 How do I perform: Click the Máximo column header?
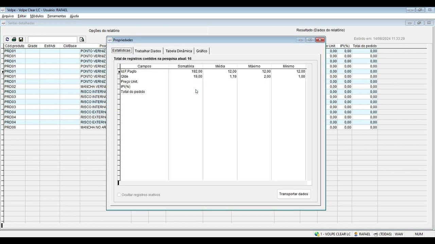254,66
